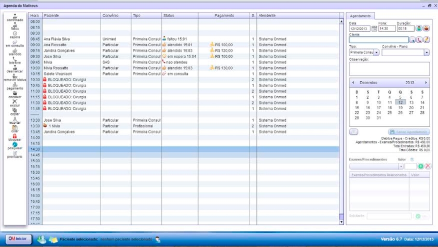438x247 pixels.
Task: Click the pencil edit client icon
Action: pos(426,40)
